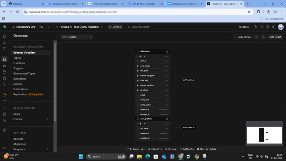Open the Integrations sidebar icon

click(x=5, y=120)
